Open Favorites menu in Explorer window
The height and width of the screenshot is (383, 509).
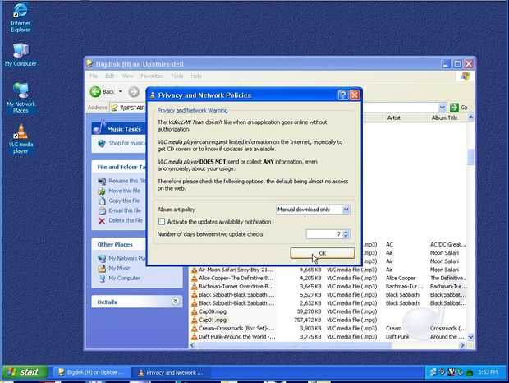tap(152, 76)
